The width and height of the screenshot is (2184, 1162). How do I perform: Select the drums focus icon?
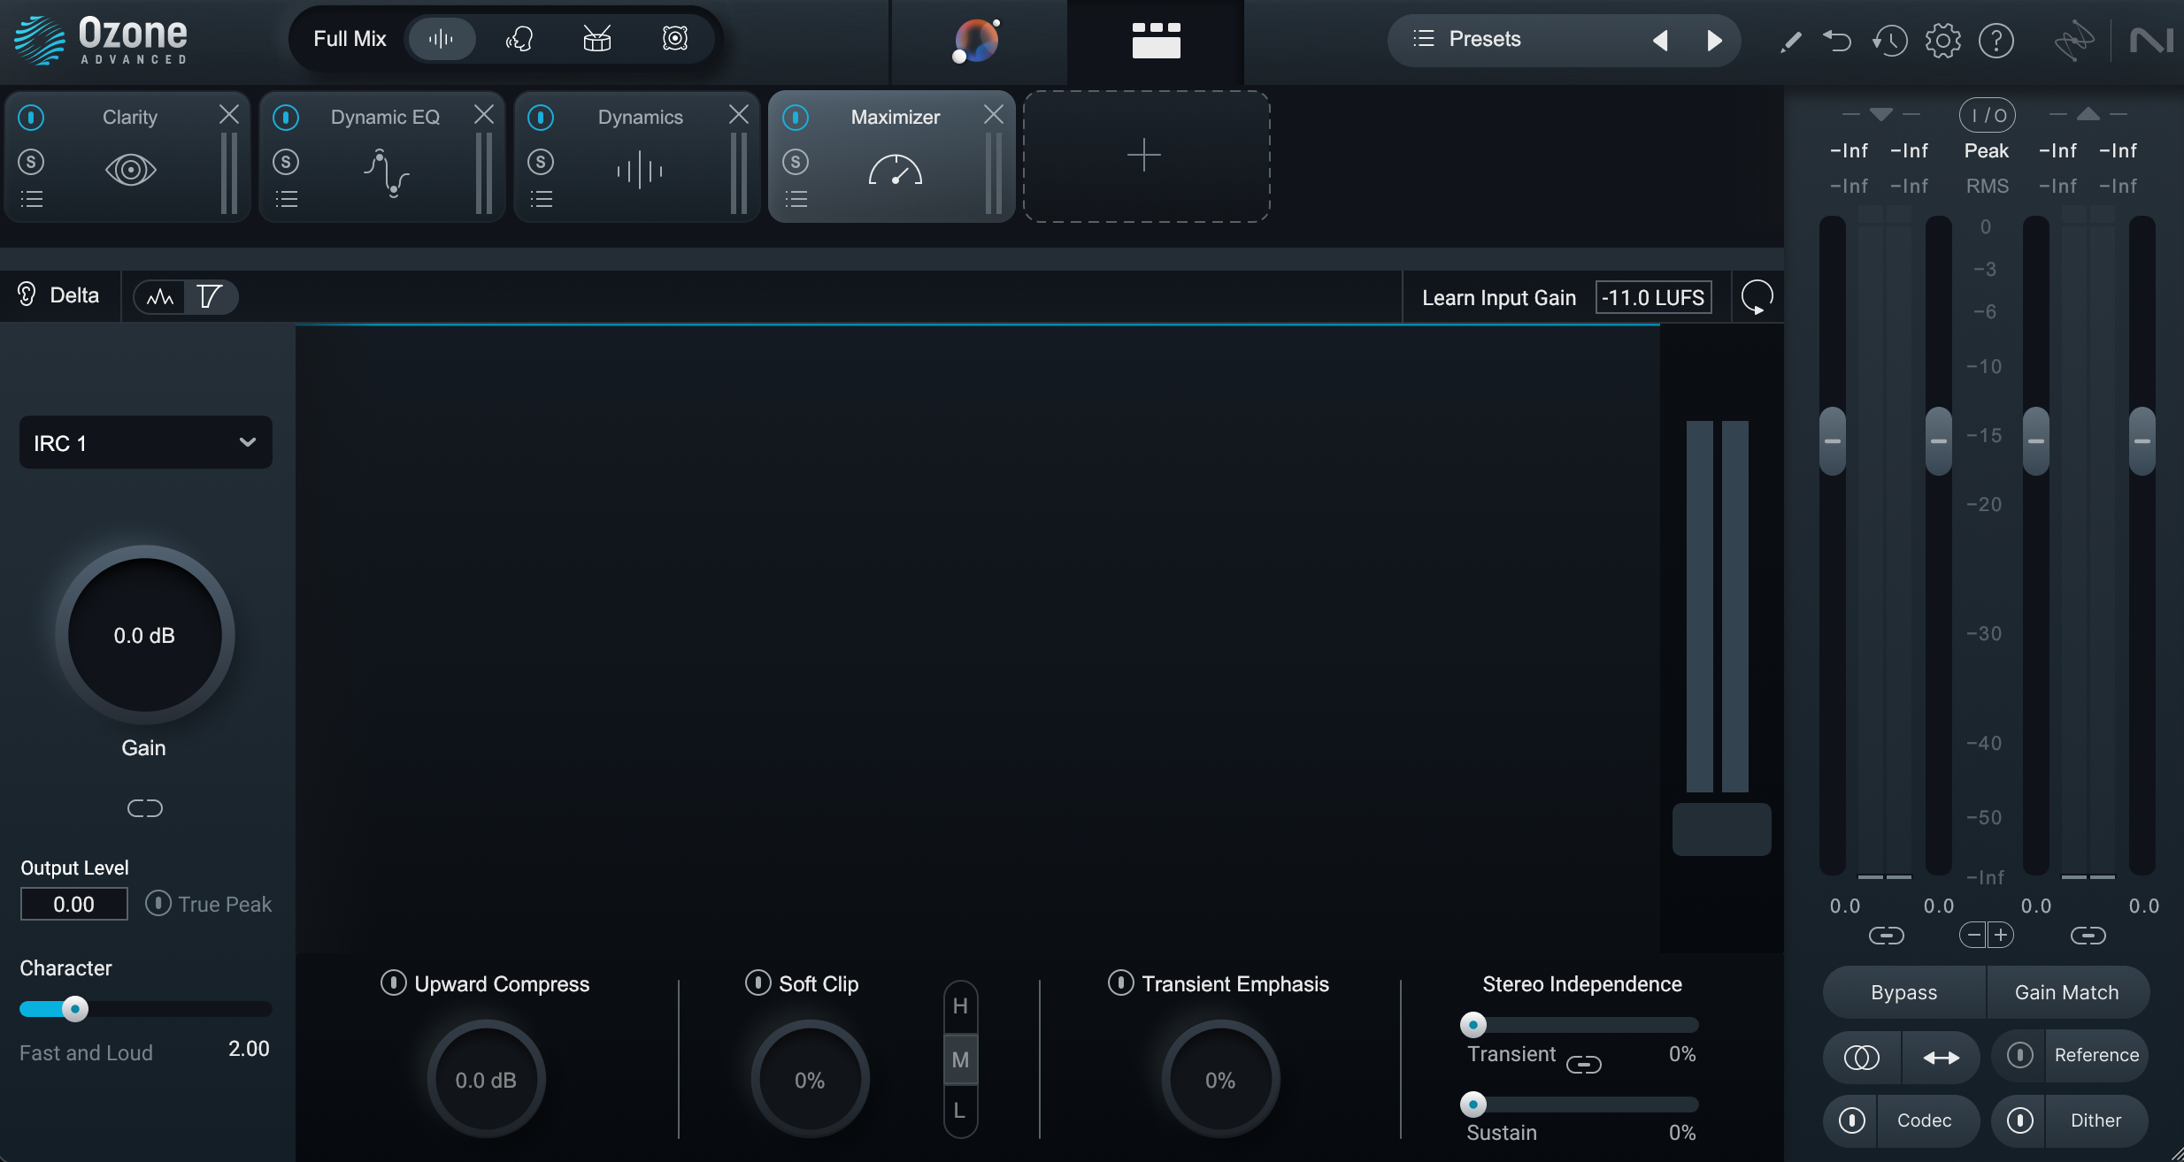click(x=597, y=39)
